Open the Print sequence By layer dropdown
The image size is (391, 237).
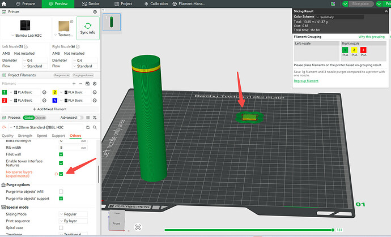[73, 221]
